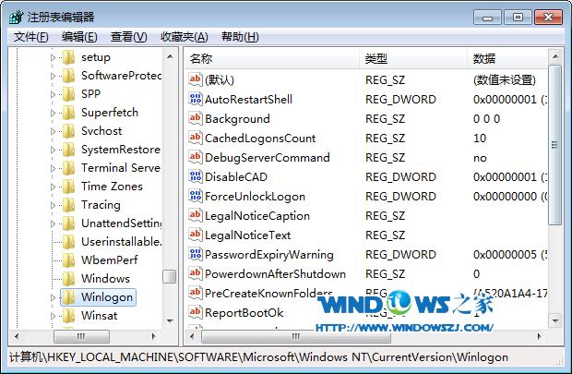Screen dimensions: 572x374
Task: Click tree pane scroll down arrow
Action: click(x=170, y=321)
